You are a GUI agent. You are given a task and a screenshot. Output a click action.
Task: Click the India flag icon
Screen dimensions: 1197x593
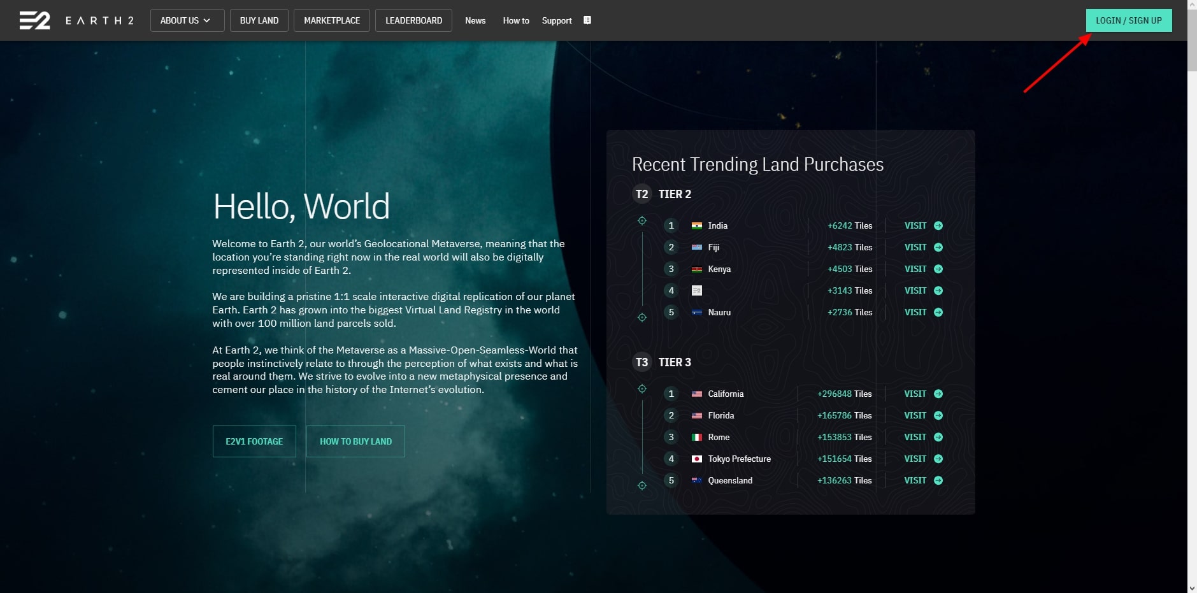[x=696, y=225]
